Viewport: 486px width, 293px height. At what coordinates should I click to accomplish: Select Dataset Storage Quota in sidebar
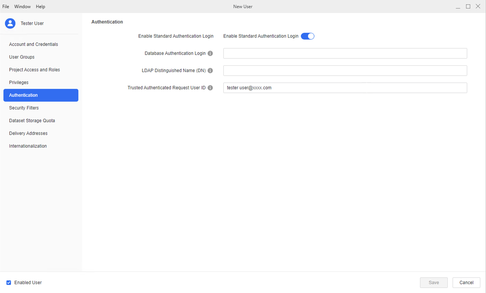[x=32, y=120]
